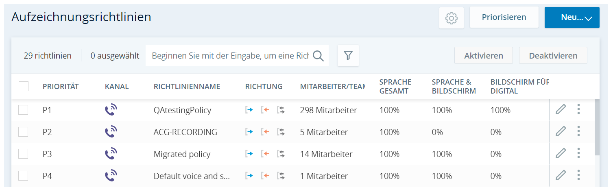The width and height of the screenshot is (613, 192).
Task: Edit QAtestingPolicy with pencil icon
Action: click(561, 109)
